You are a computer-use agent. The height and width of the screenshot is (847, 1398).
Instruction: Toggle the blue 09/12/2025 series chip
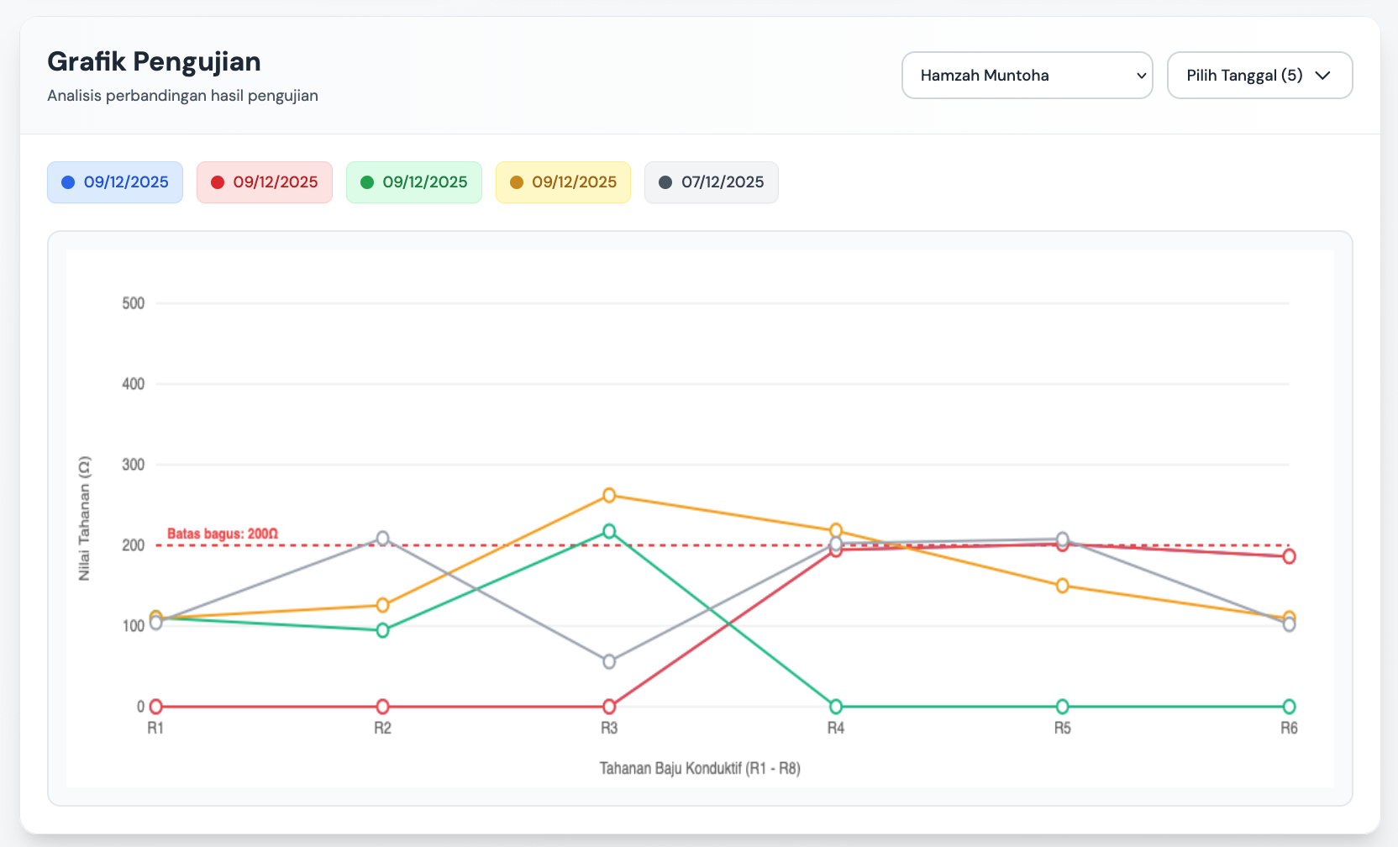(114, 181)
